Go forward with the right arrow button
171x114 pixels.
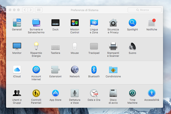(x=31, y=10)
